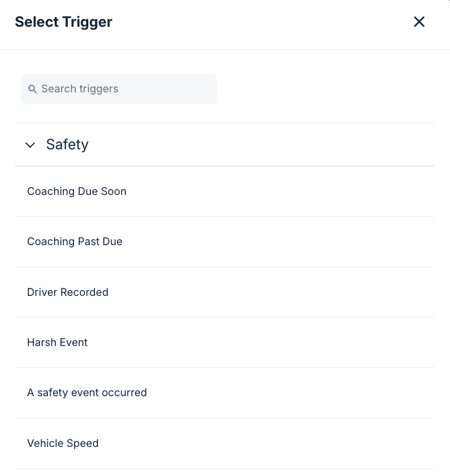
Task: Focus the Search triggers input field
Action: tap(119, 89)
